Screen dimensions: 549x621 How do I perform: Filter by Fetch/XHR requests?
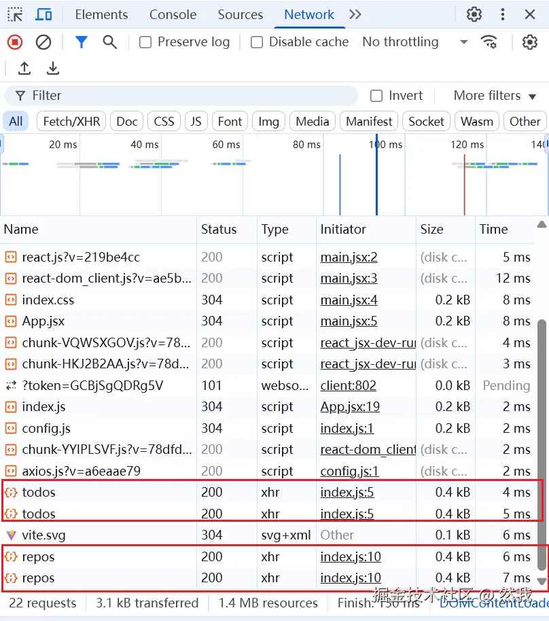(x=71, y=121)
